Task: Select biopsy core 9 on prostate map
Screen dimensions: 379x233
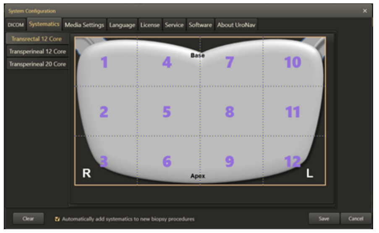Action: (230, 162)
